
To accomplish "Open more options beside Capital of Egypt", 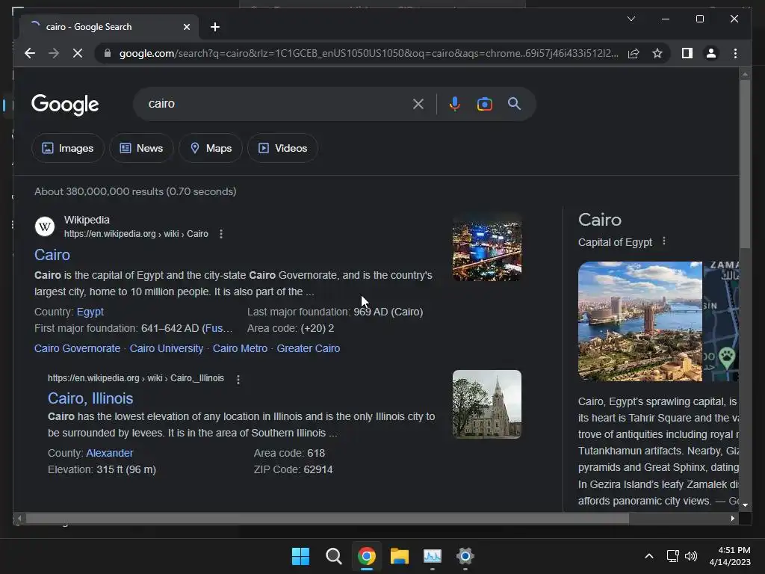I will 664,241.
